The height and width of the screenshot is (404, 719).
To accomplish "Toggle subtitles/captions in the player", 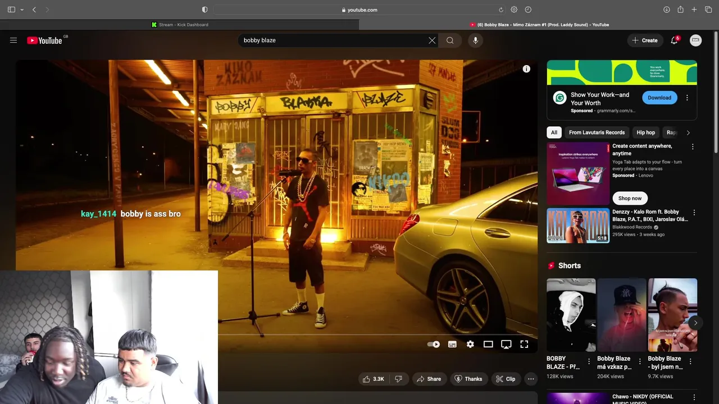I will tap(452, 345).
